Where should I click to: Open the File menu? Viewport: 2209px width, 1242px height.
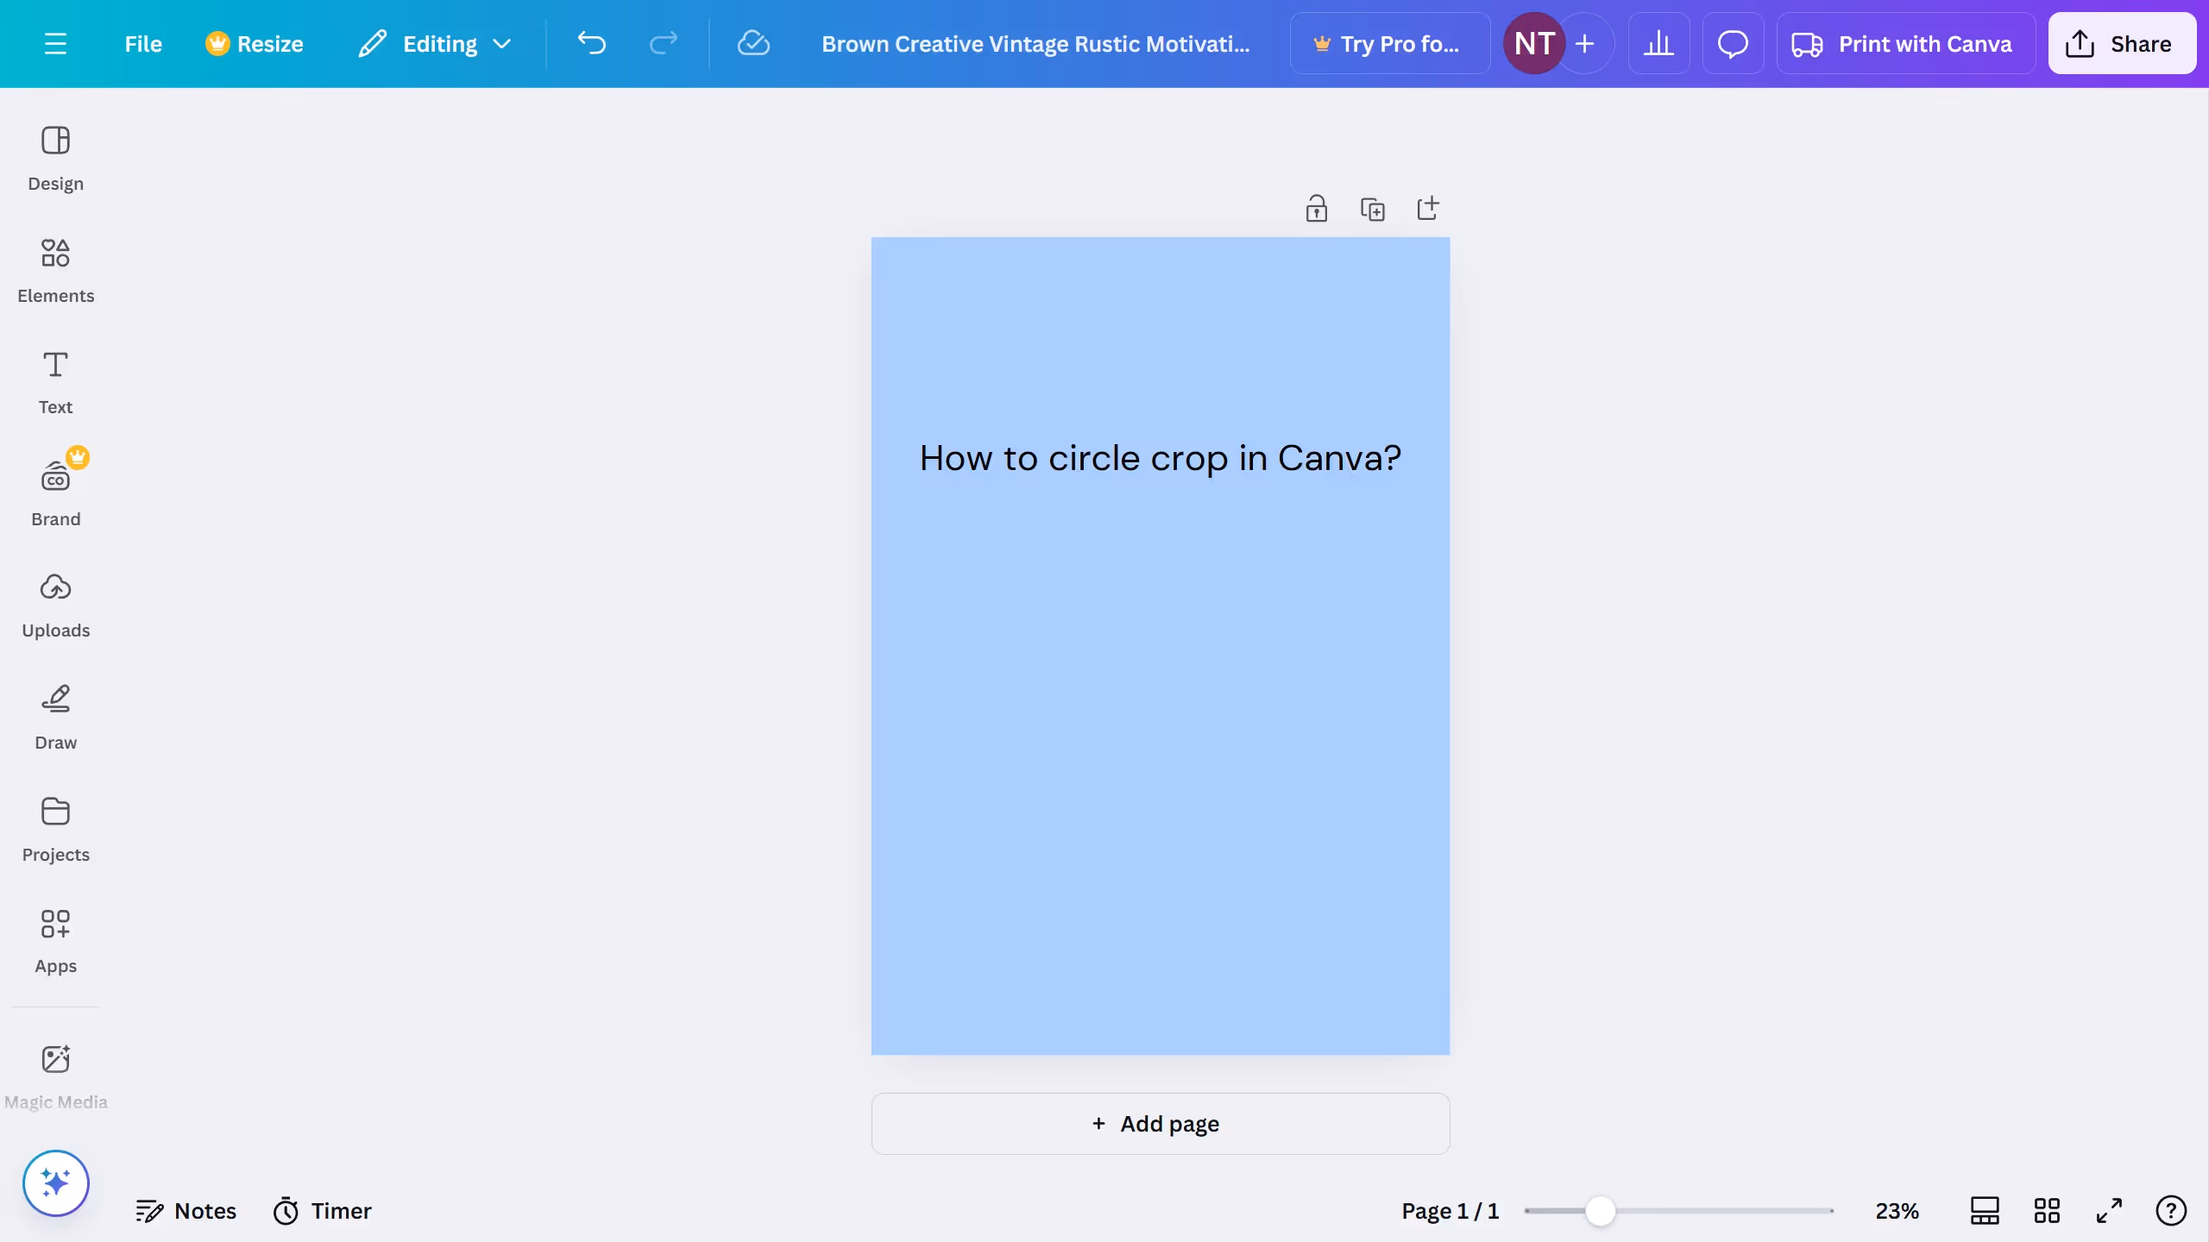tap(143, 43)
